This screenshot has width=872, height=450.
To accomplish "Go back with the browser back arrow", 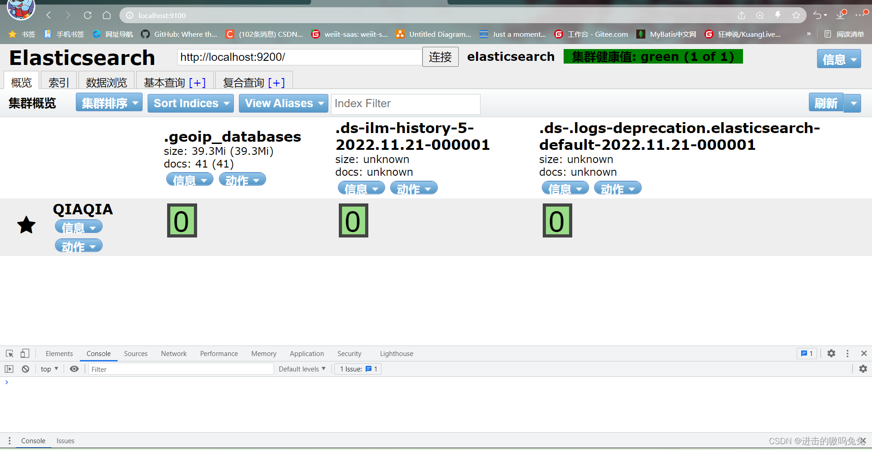I will tap(49, 15).
